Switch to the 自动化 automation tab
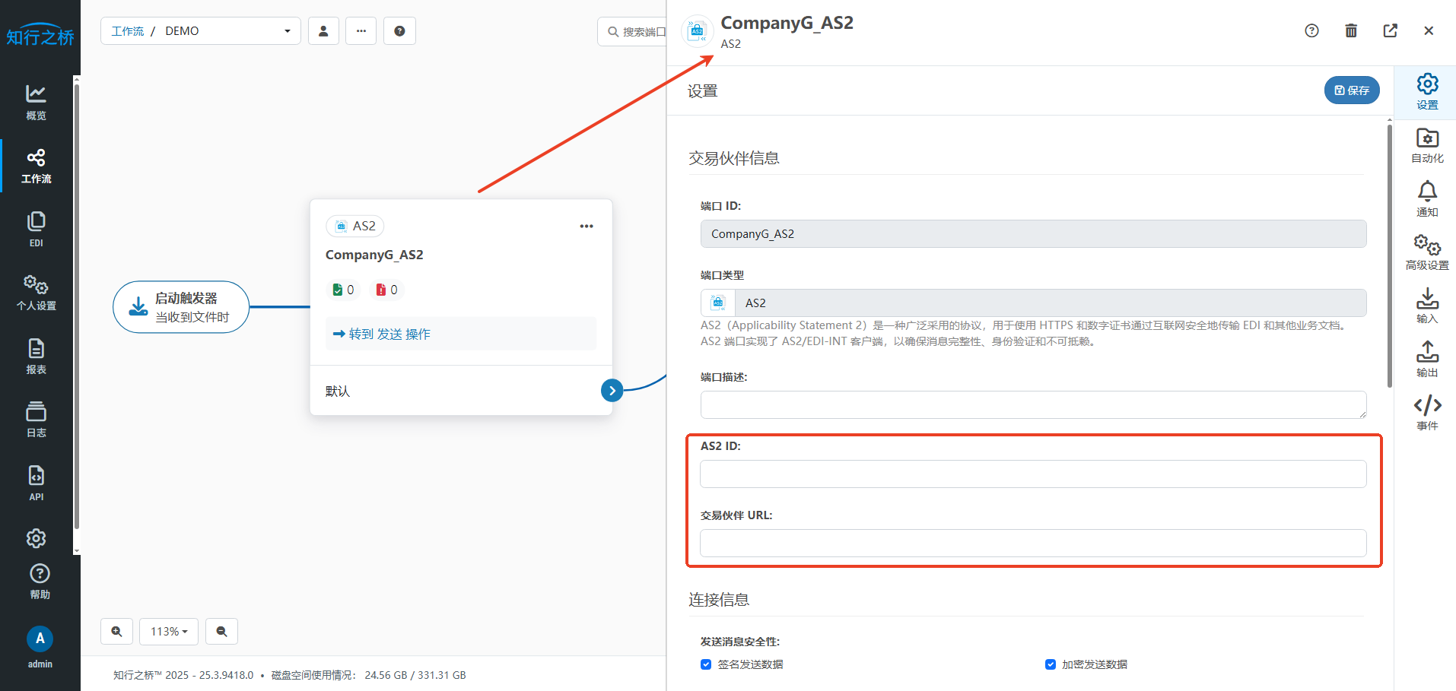Screen dimensions: 1456x691 click(1426, 144)
